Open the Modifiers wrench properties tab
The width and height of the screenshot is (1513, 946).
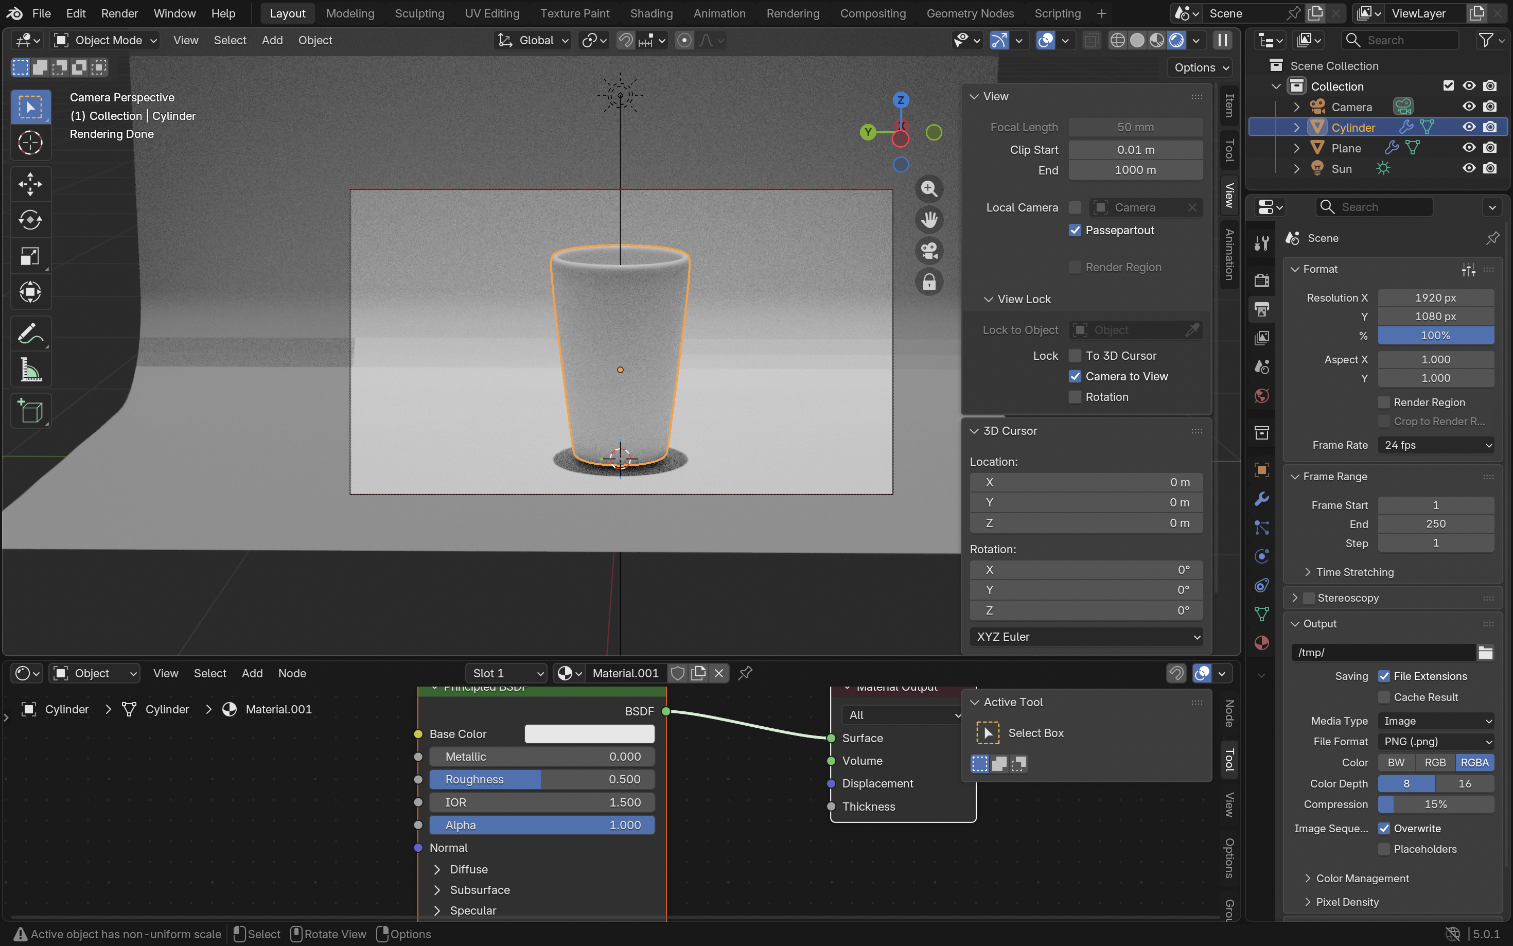(x=1261, y=499)
